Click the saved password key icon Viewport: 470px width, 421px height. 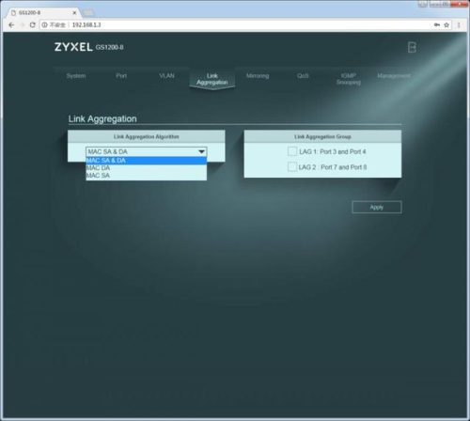[x=437, y=24]
